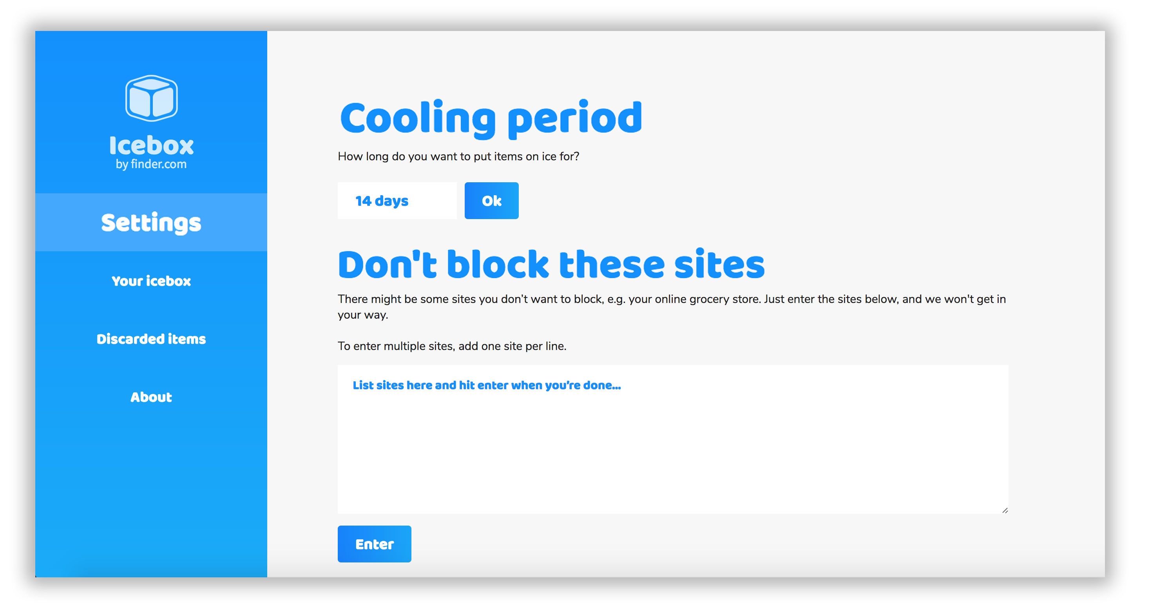This screenshot has height=613, width=1150.
Task: Click the 'To enter multiple sites' instruction
Action: 452,346
